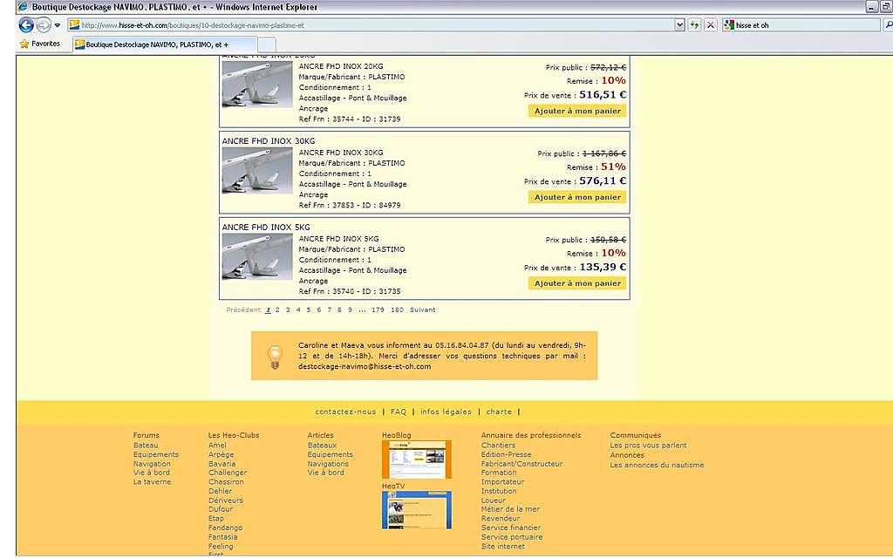Open a new blank tab

pyautogui.click(x=267, y=44)
